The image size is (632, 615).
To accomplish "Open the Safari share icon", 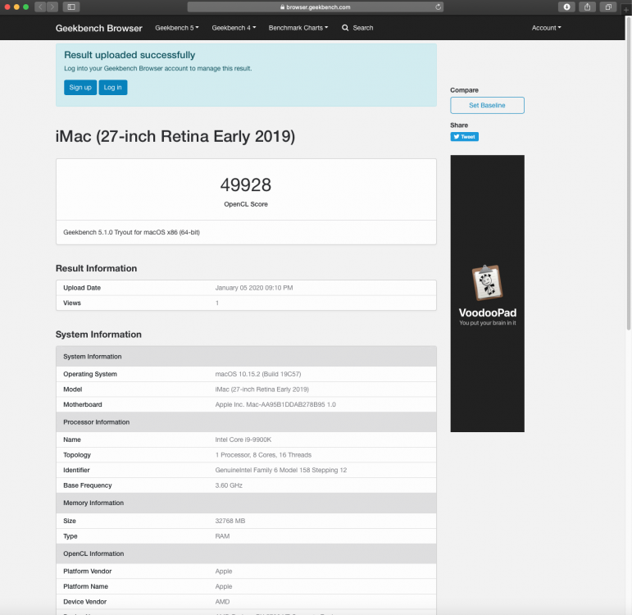I will tap(587, 7).
